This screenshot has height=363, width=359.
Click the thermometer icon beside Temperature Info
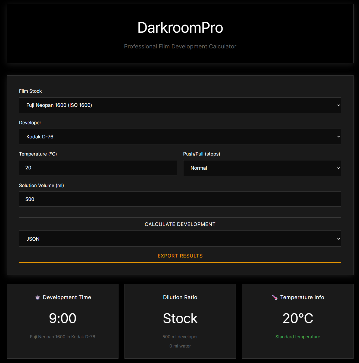(x=274, y=297)
